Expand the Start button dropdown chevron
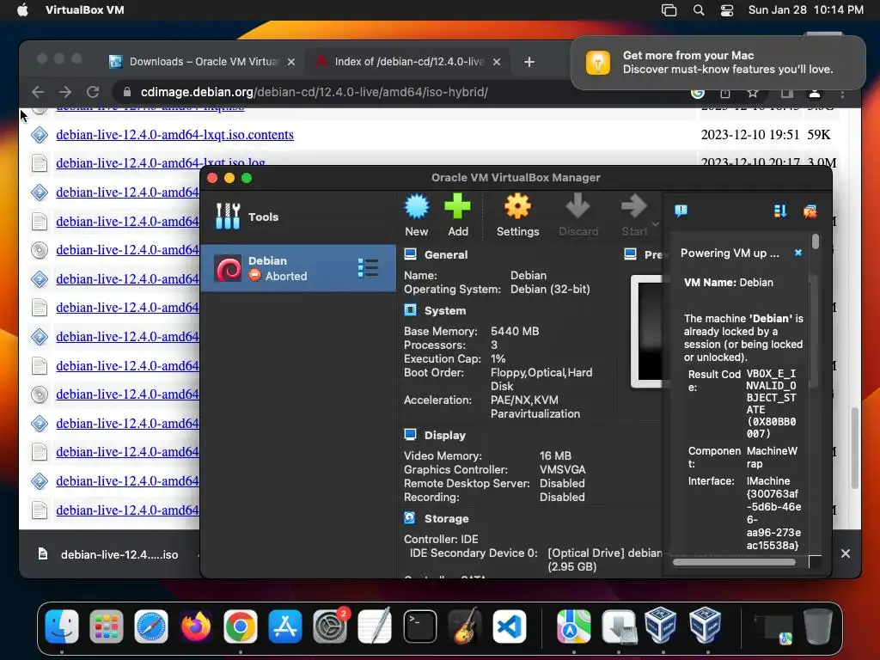Viewport: 880px width, 660px height. [x=656, y=224]
